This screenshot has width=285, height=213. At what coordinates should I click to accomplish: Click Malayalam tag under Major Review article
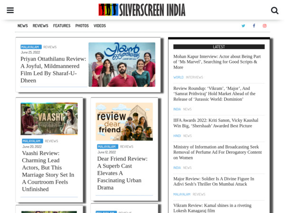point(182,194)
